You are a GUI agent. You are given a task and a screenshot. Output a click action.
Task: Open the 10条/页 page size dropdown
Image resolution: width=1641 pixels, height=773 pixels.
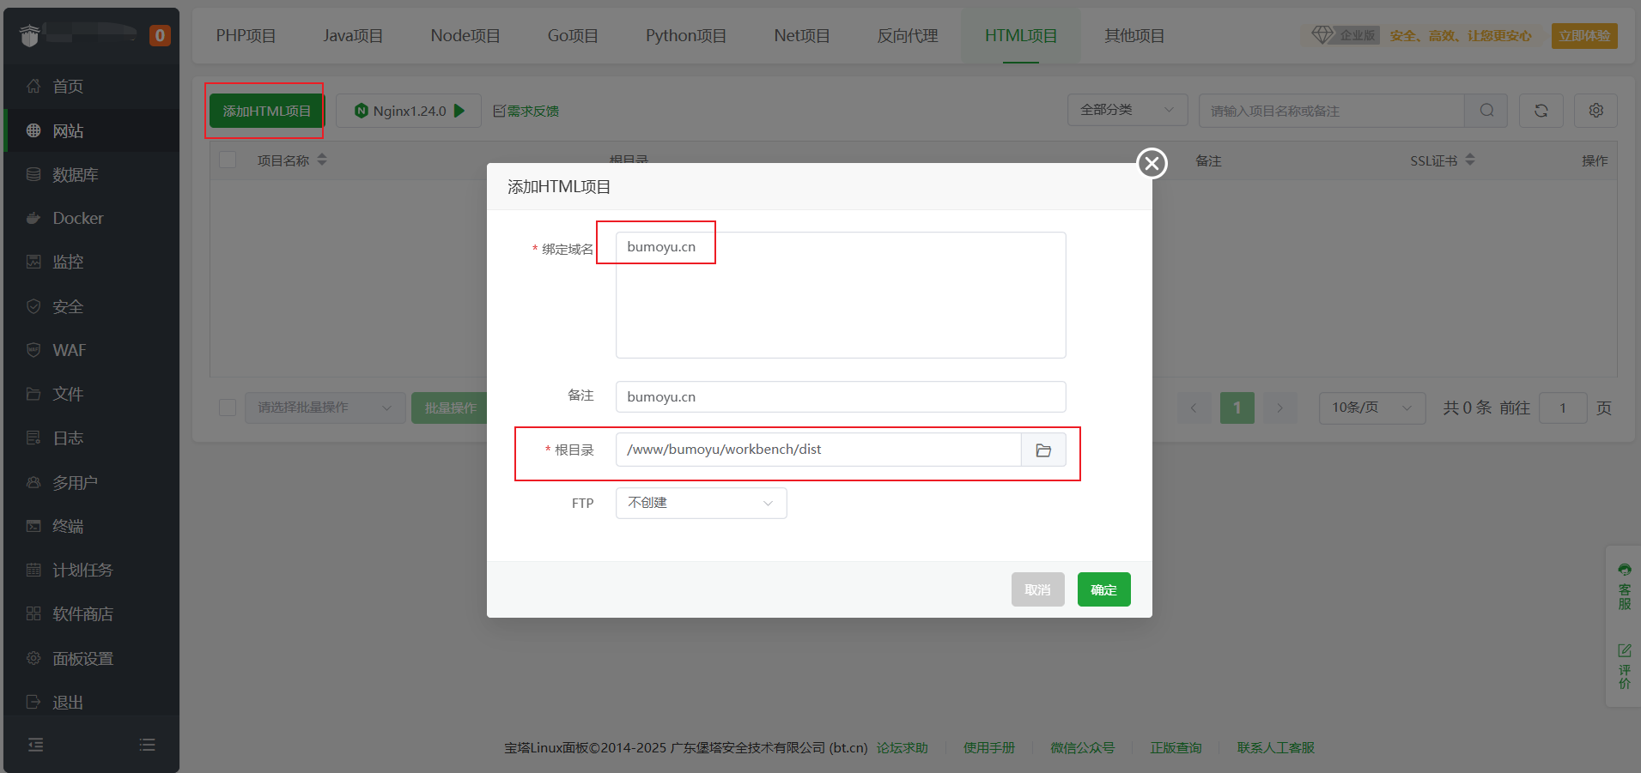1371,408
